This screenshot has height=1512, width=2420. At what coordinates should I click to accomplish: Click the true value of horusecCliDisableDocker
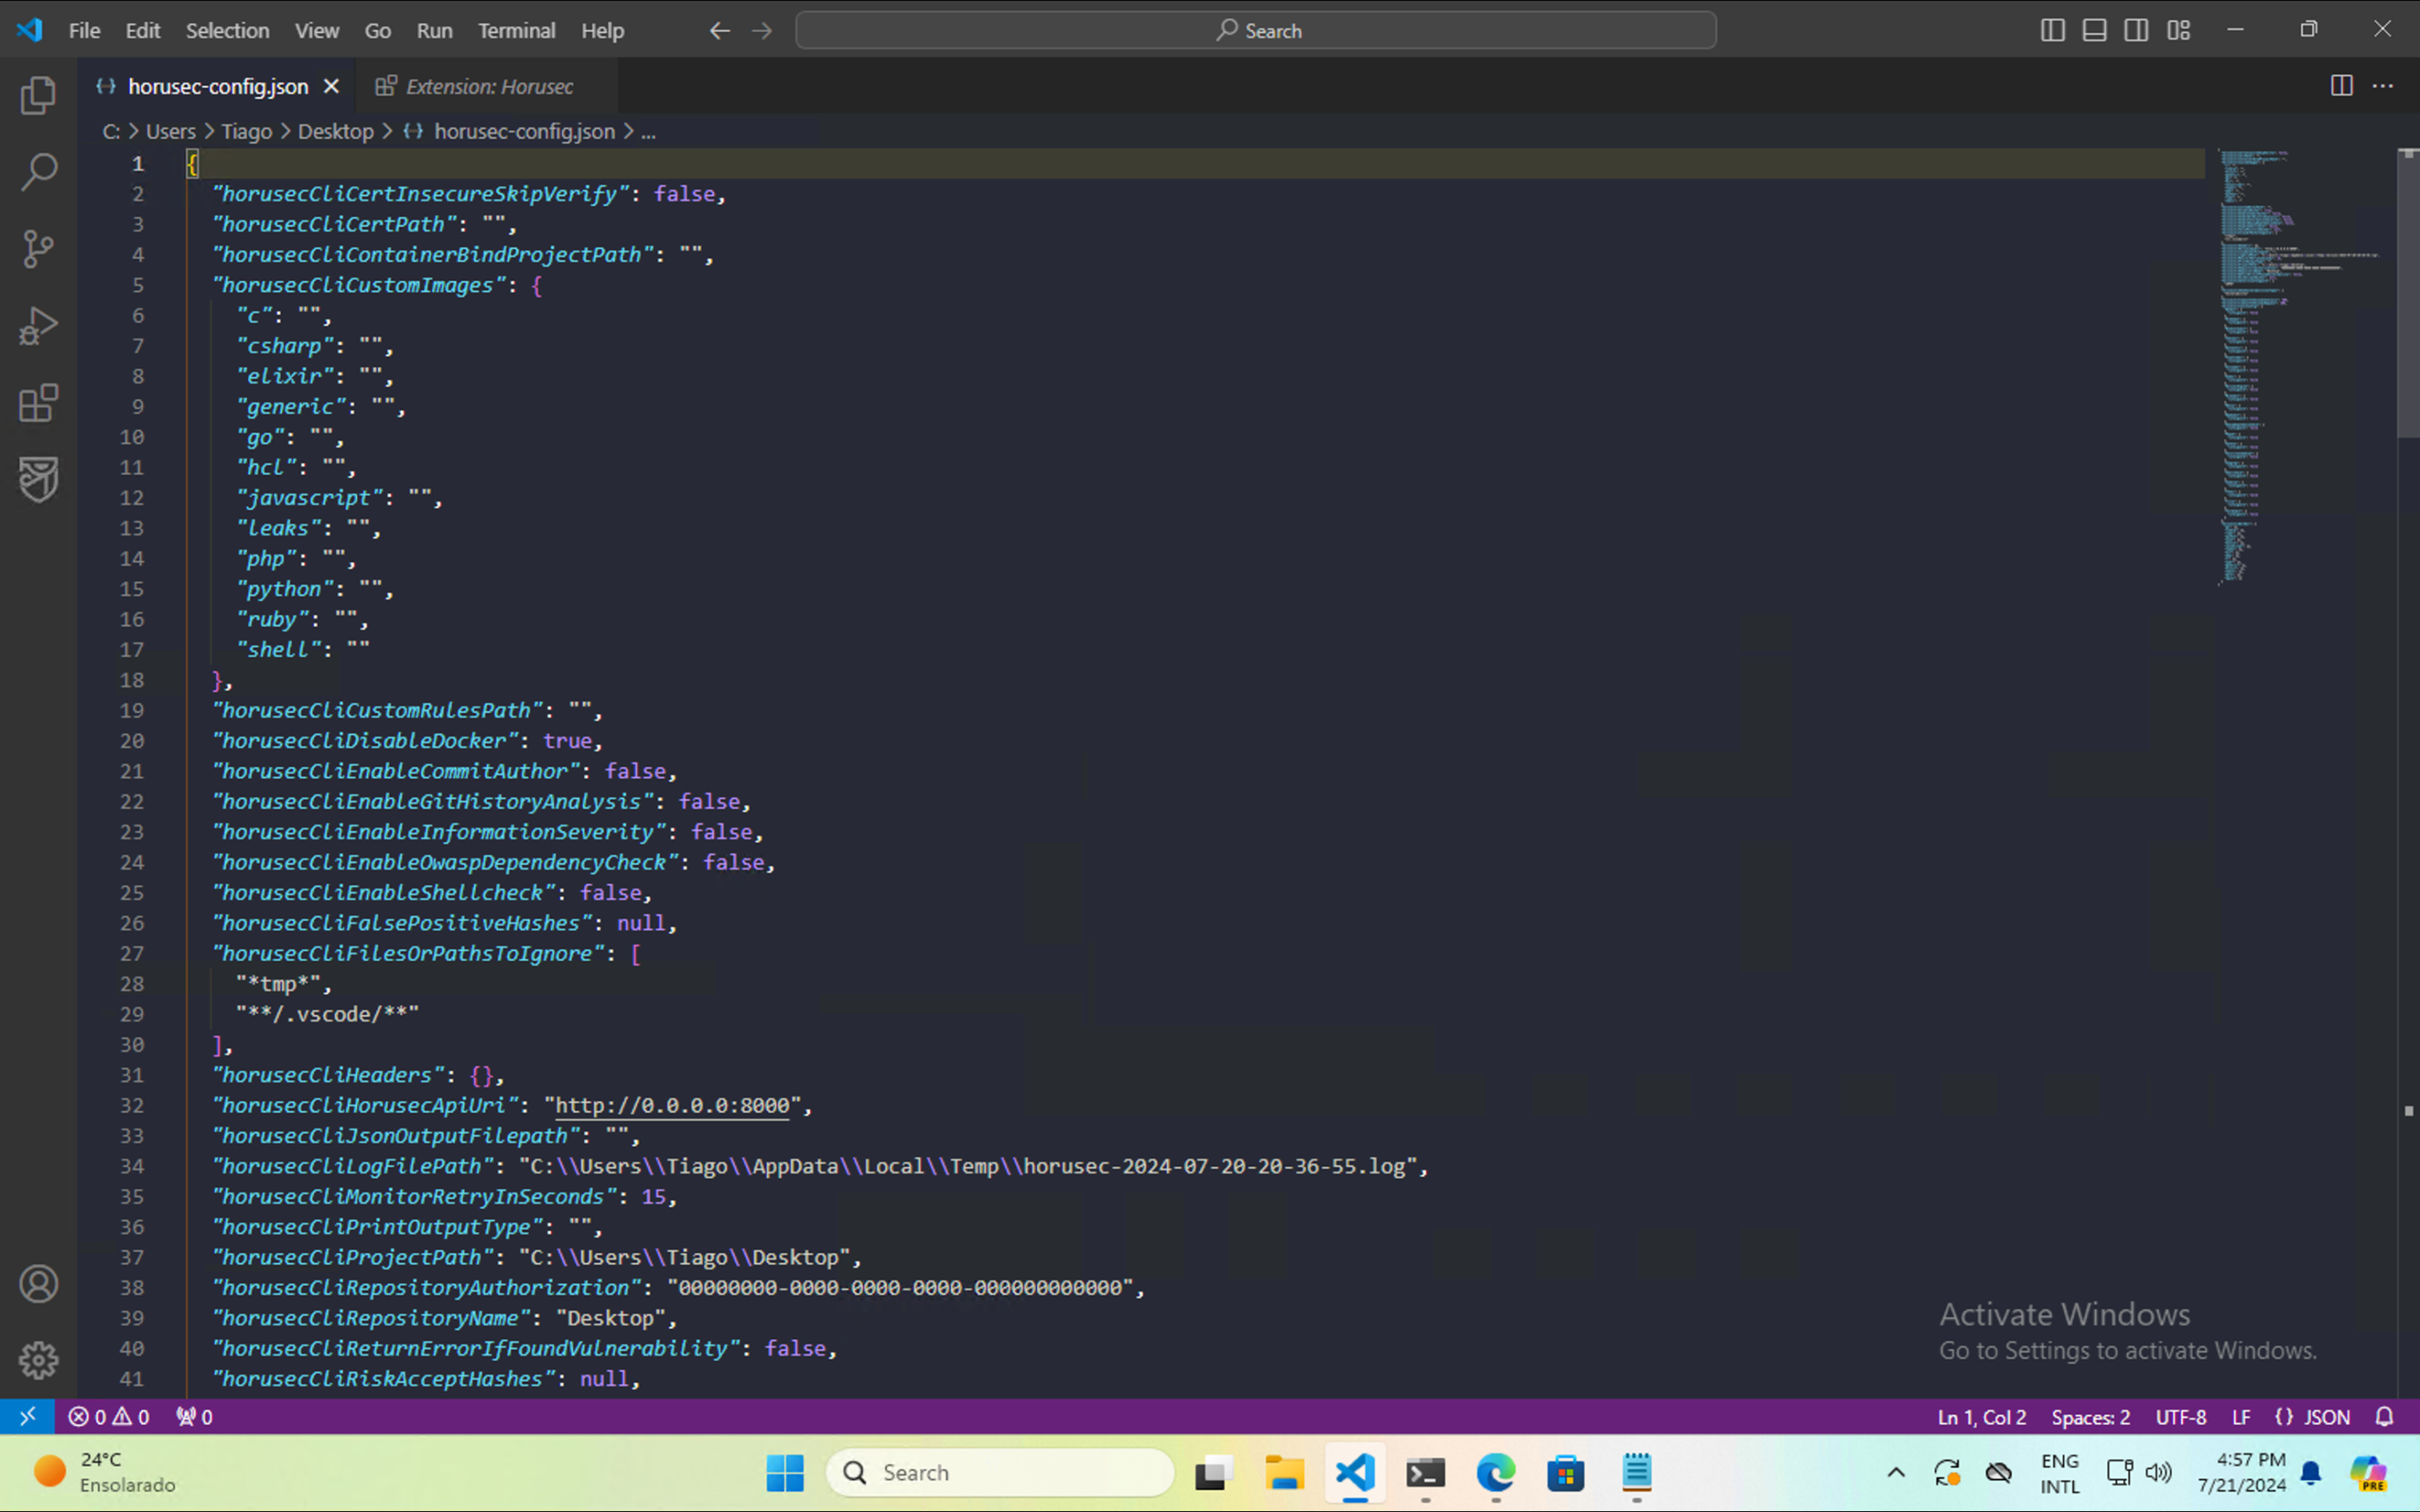(x=567, y=741)
